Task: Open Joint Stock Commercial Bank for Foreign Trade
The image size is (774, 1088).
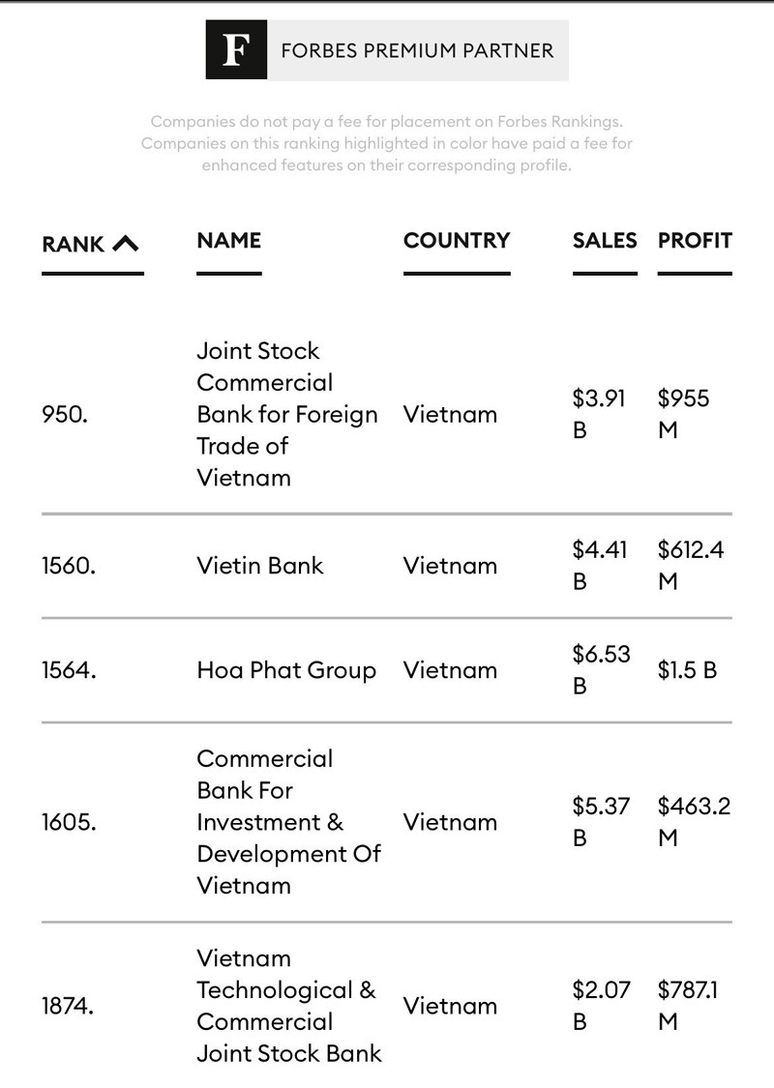Action: pyautogui.click(x=286, y=414)
